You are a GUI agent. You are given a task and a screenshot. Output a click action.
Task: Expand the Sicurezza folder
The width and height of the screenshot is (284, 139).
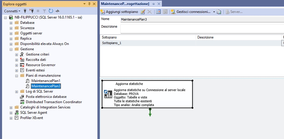[x=11, y=28]
